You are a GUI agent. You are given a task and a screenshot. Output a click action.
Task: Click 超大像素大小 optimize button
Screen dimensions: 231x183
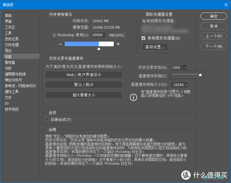(x=84, y=95)
